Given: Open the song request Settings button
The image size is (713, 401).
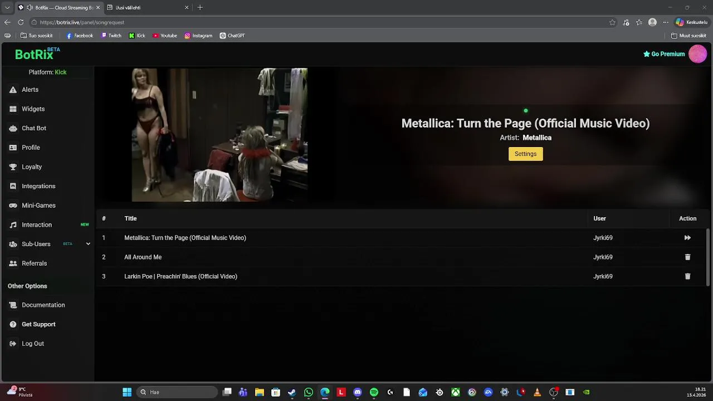Looking at the screenshot, I should (x=525, y=154).
